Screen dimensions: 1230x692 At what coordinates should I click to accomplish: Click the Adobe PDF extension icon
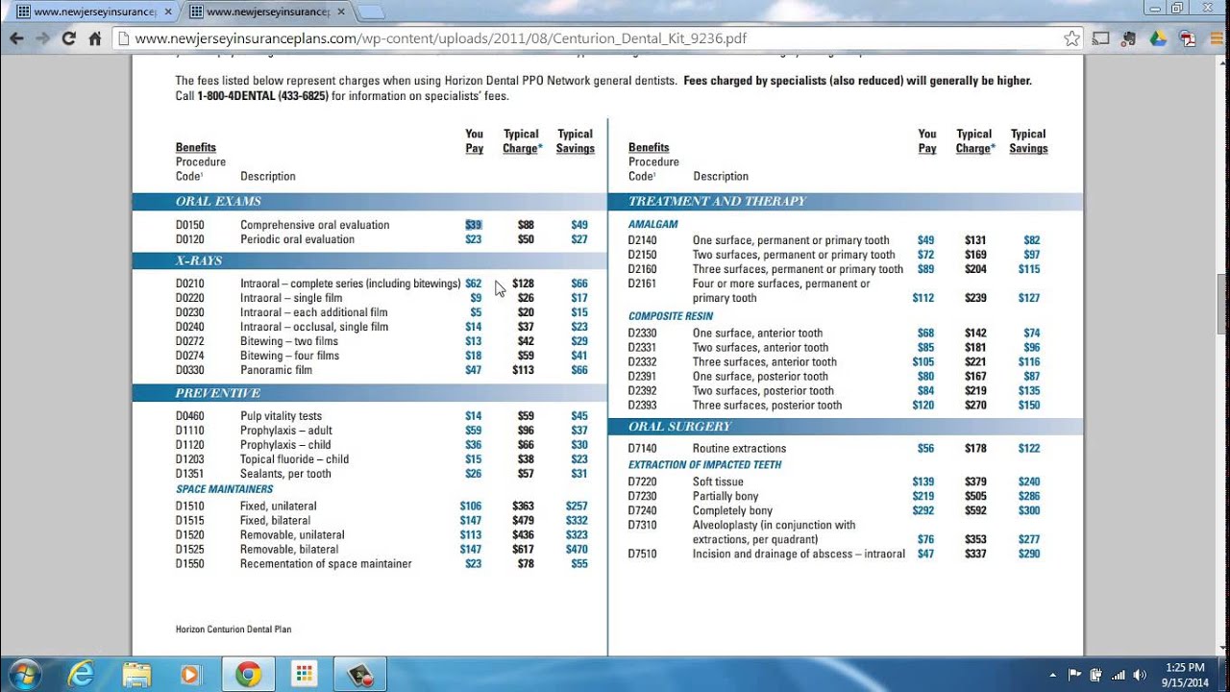(1187, 38)
